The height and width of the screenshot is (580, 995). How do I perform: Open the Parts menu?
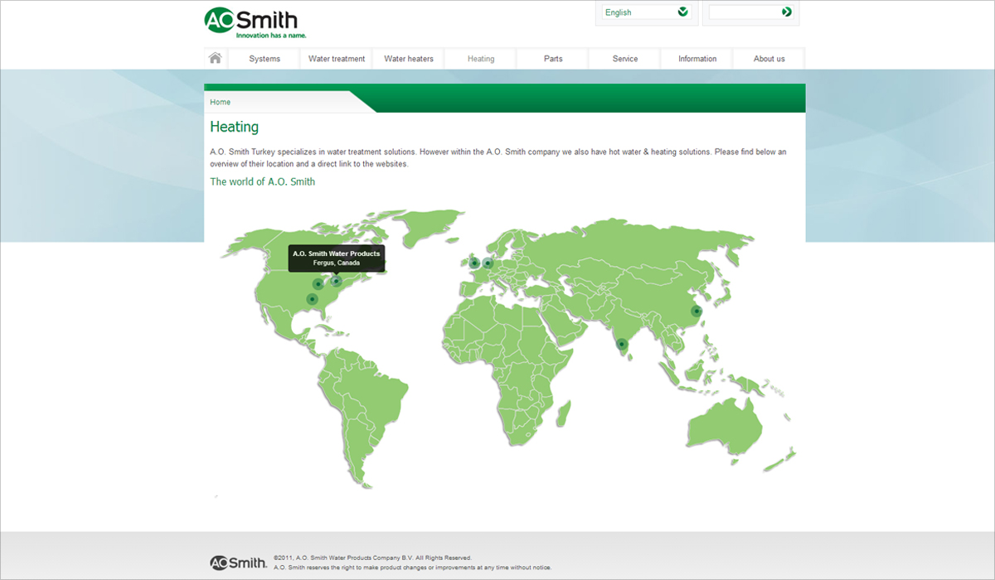pyautogui.click(x=553, y=59)
